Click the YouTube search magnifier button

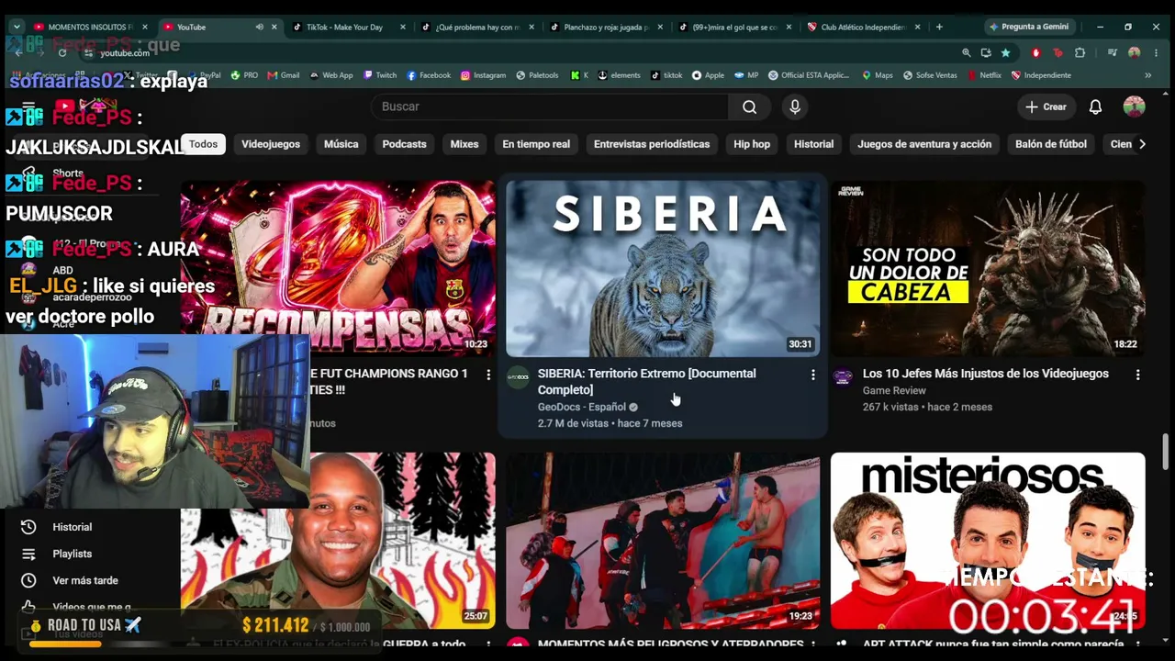(749, 107)
